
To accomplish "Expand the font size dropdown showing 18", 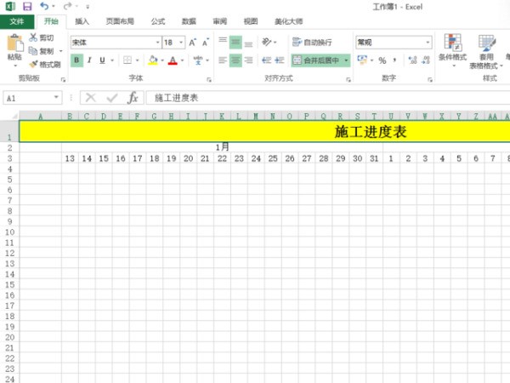I will 180,42.
